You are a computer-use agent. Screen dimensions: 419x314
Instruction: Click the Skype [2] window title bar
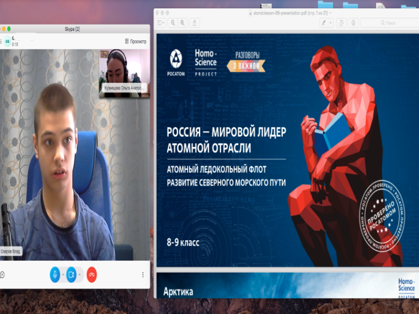click(72, 29)
